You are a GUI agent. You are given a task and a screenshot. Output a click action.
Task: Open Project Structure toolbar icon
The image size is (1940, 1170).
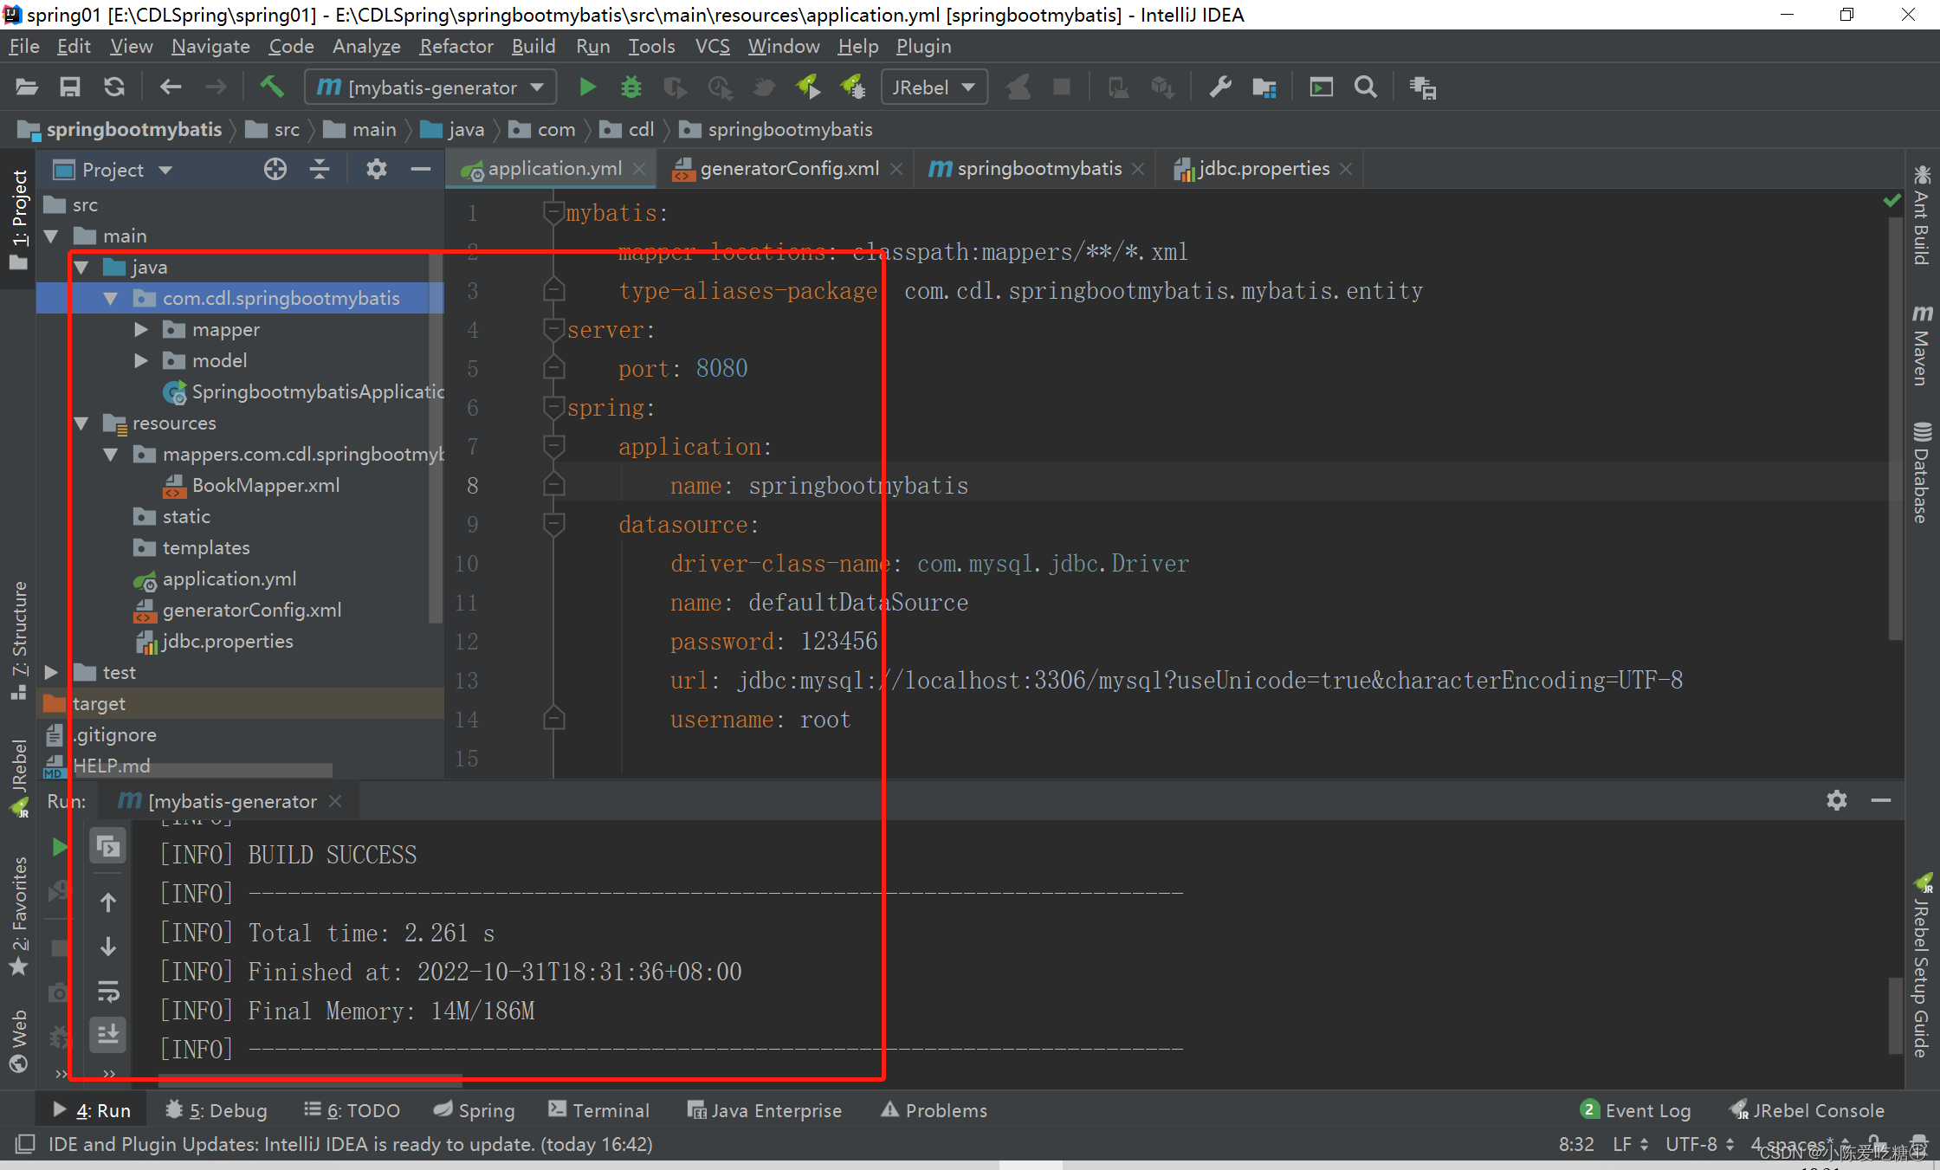[x=1264, y=87]
